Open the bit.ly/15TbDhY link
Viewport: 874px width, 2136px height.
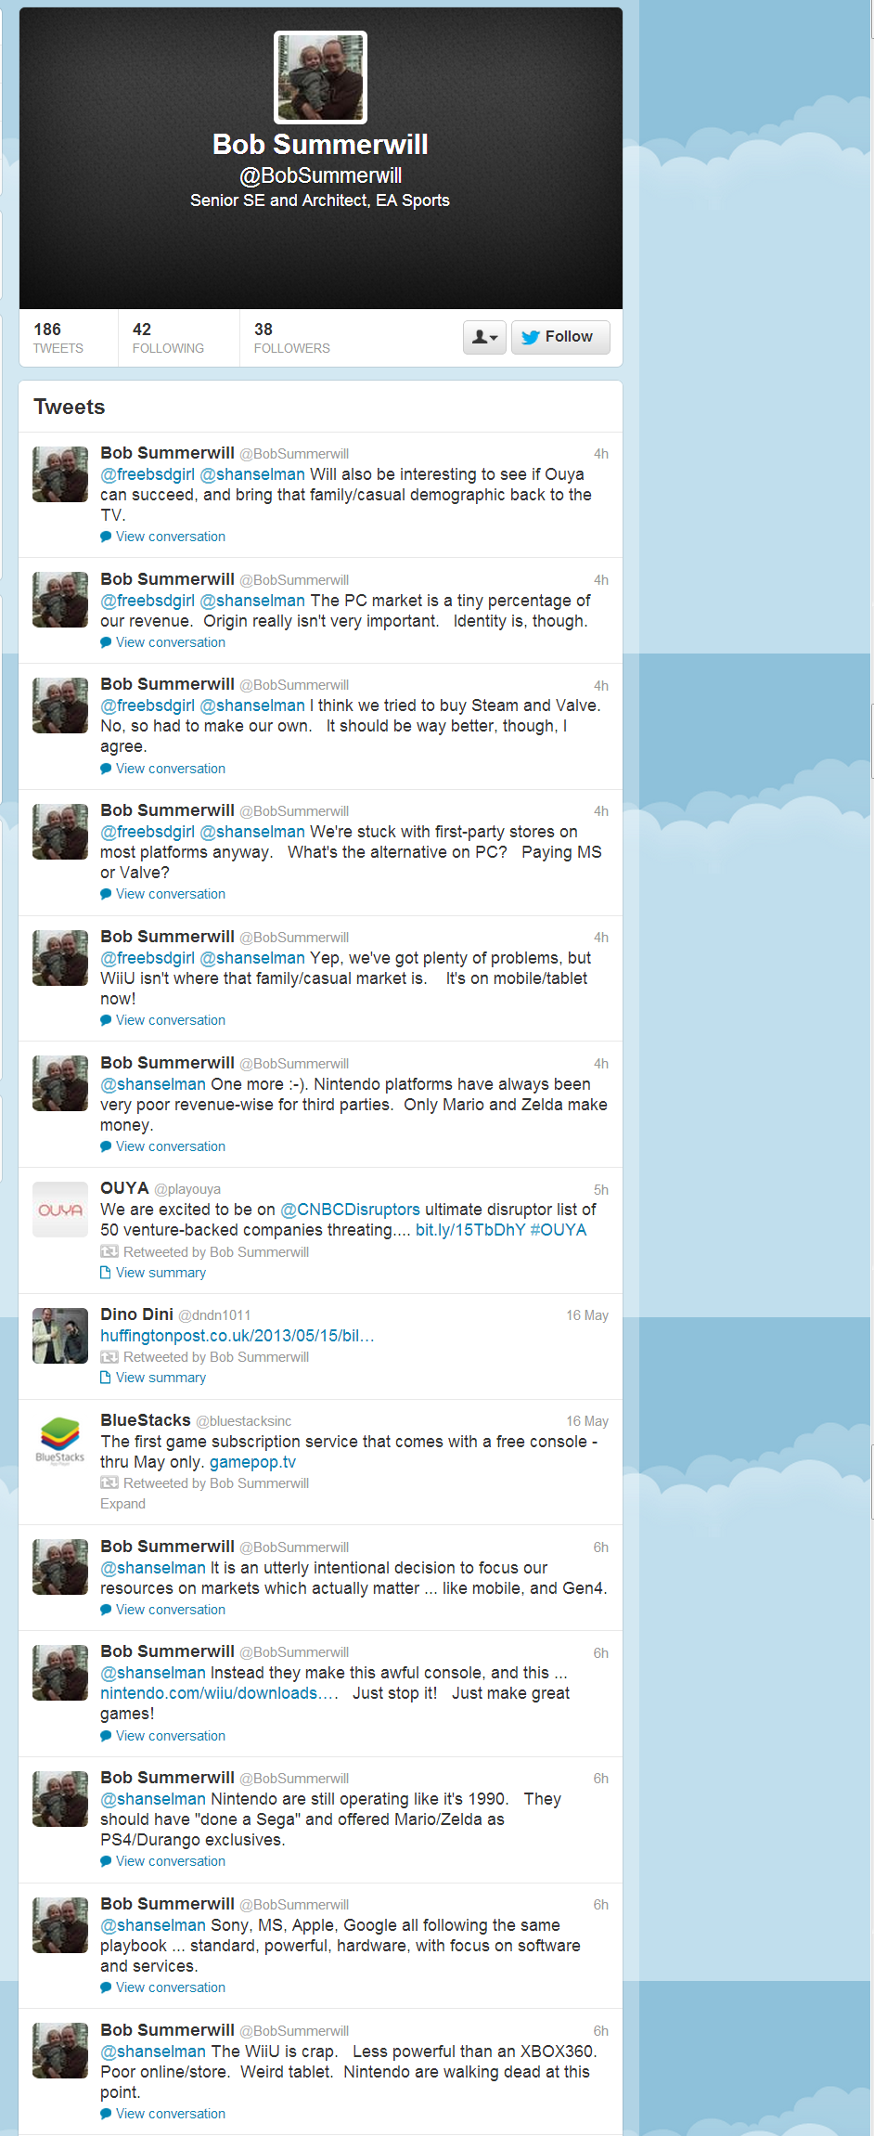470,1230
